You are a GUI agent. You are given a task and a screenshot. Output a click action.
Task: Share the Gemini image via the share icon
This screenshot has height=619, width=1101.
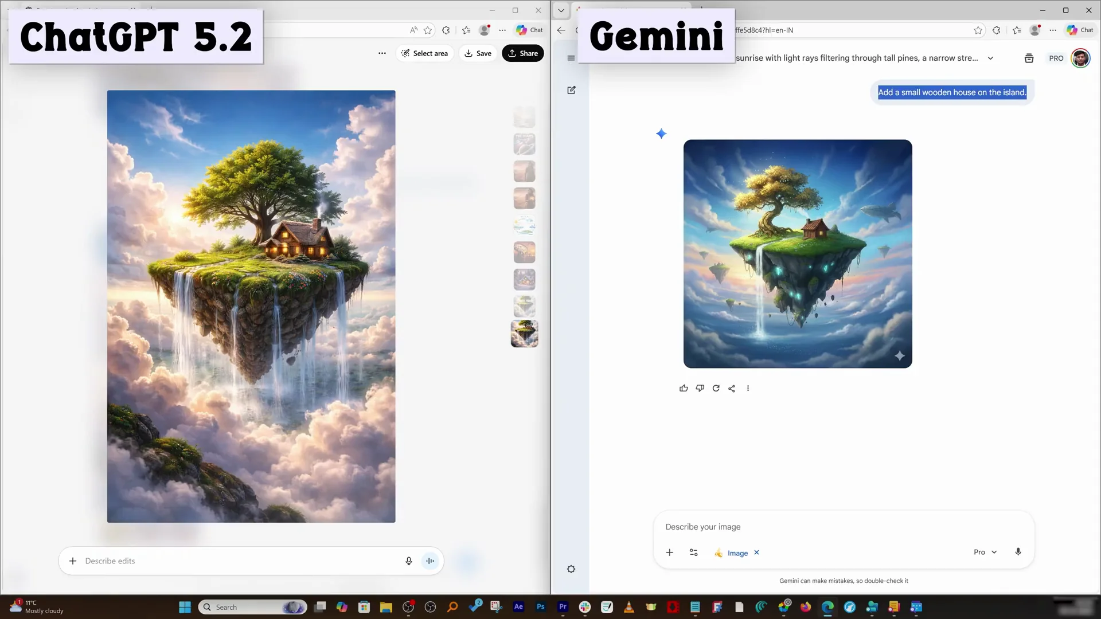pos(732,388)
